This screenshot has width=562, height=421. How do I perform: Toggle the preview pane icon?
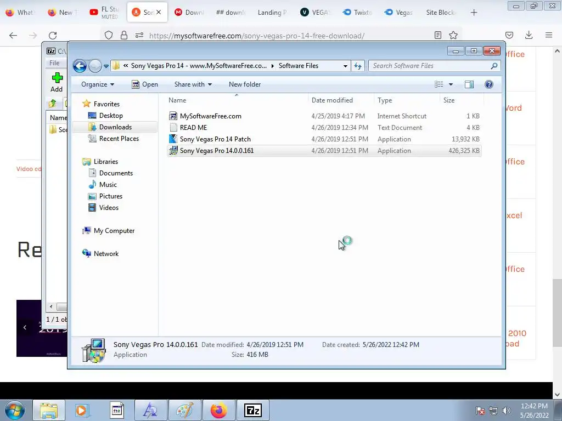coord(469,84)
